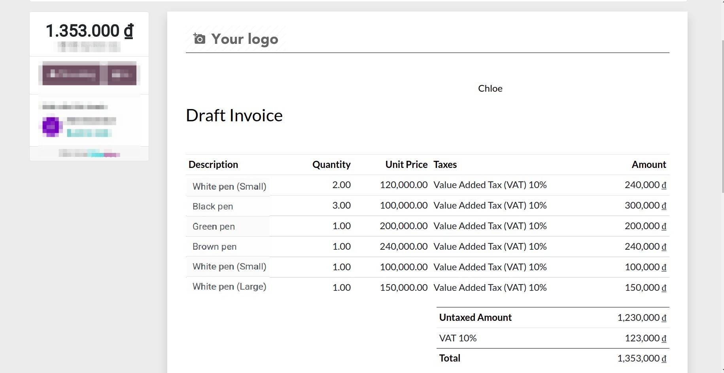Click the Amount column header
The image size is (724, 373).
point(649,164)
